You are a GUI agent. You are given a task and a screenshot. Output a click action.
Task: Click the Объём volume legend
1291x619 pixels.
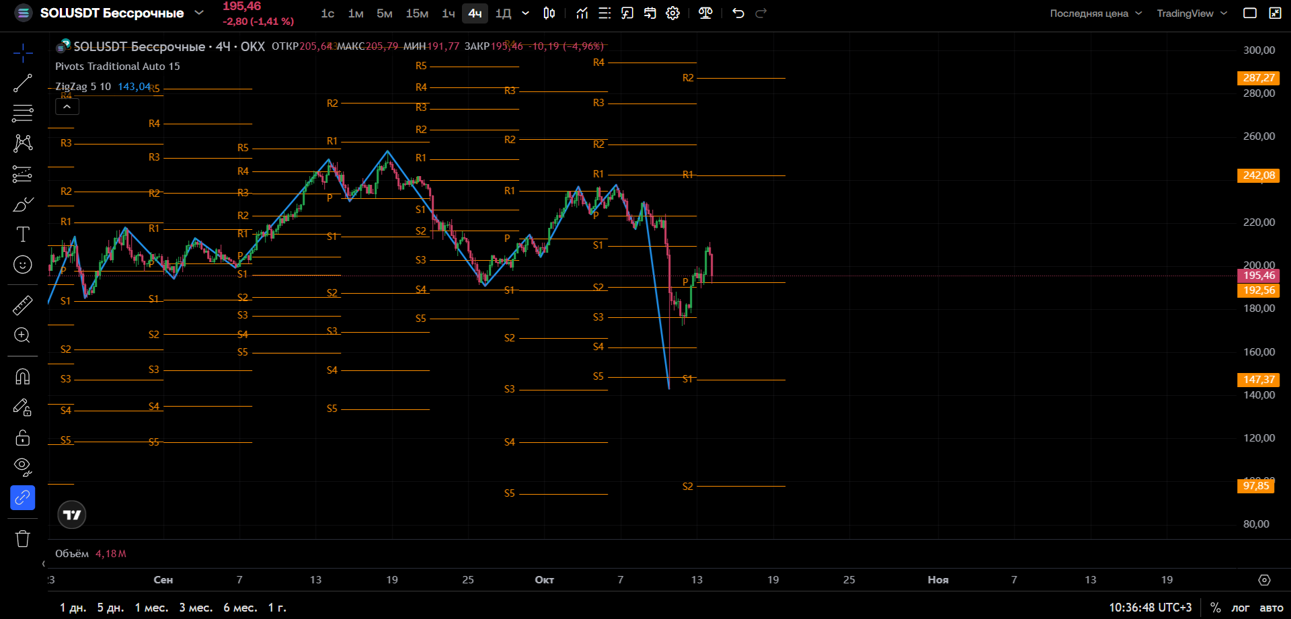72,554
